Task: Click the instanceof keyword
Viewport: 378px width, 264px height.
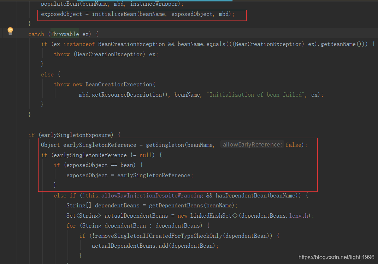Action: point(79,44)
